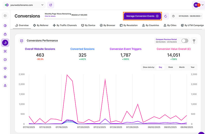Open the date range picker dropdown

coord(187,16)
